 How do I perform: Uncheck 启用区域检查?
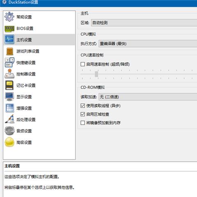82,114
